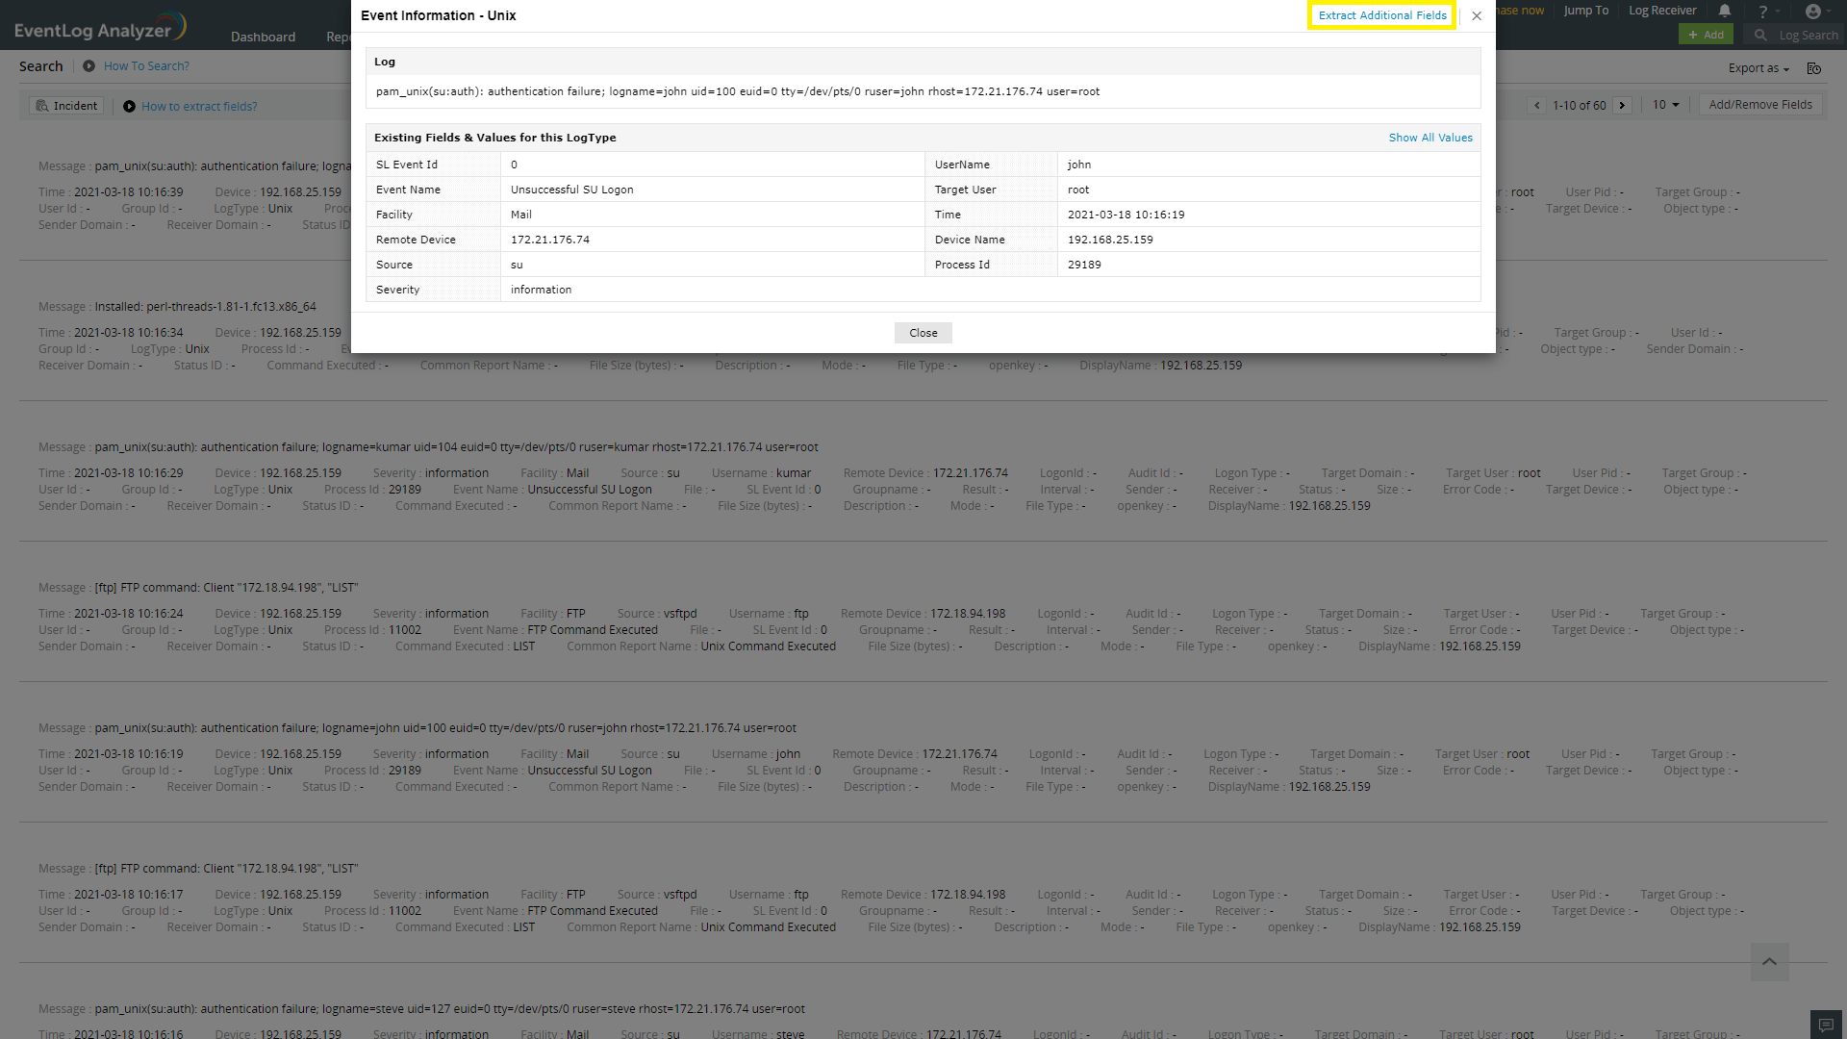Play the How to extract fields video icon
1847x1039 pixels.
tap(129, 106)
